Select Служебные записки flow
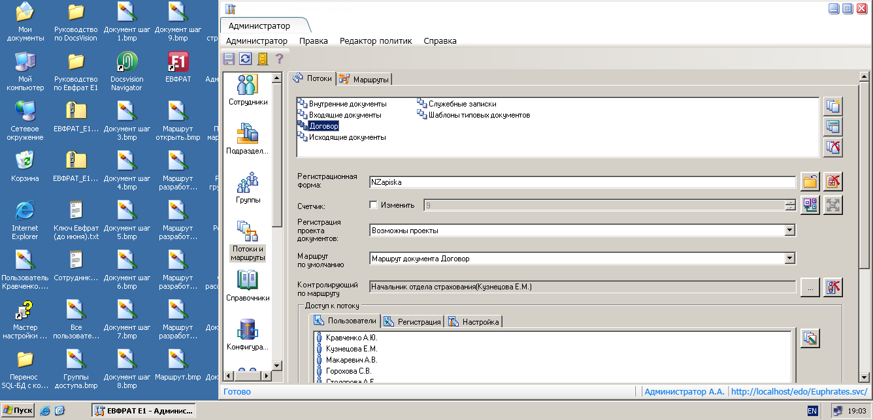 [457, 104]
